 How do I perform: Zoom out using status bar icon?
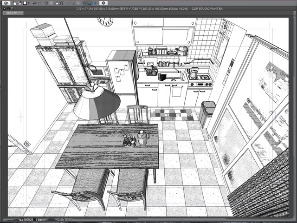[x=26, y=220]
